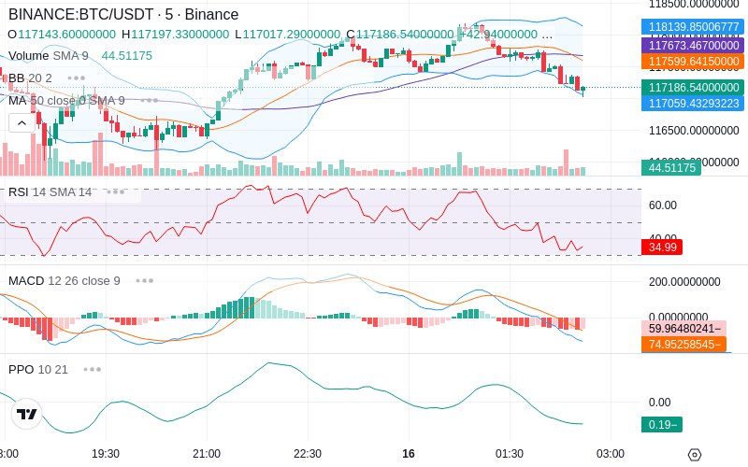Viewport: 748px width, 467px height.
Task: Click the 19:30 time axis label
Action: 106,454
